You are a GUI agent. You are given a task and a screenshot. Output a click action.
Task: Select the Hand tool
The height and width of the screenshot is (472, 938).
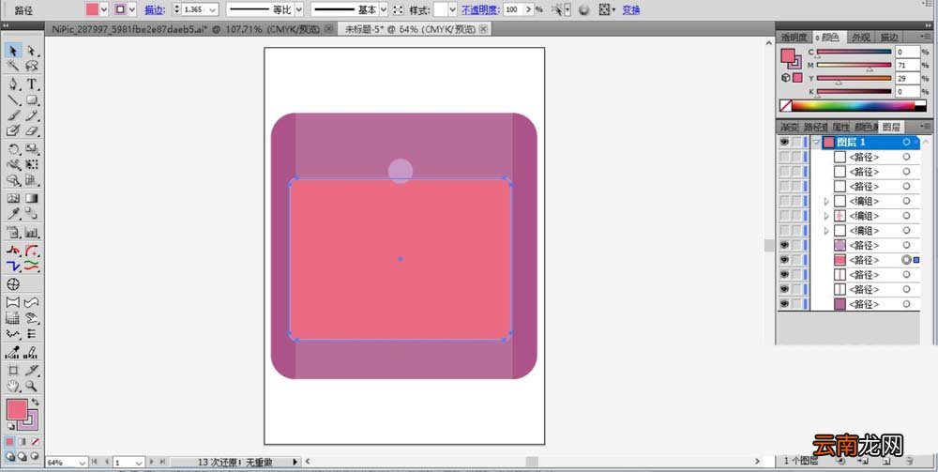[13, 386]
